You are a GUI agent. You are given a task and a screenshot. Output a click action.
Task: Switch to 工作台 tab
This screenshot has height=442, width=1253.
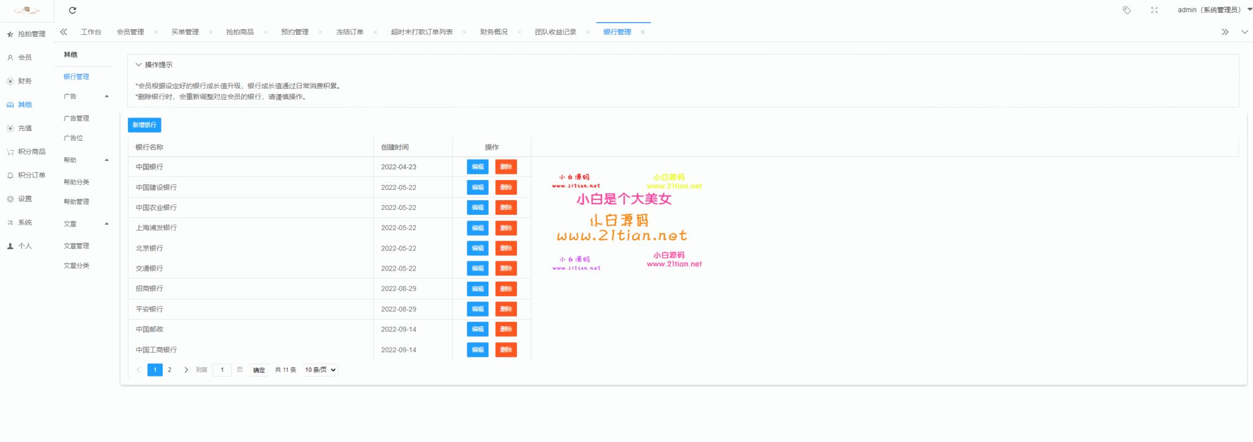click(91, 32)
